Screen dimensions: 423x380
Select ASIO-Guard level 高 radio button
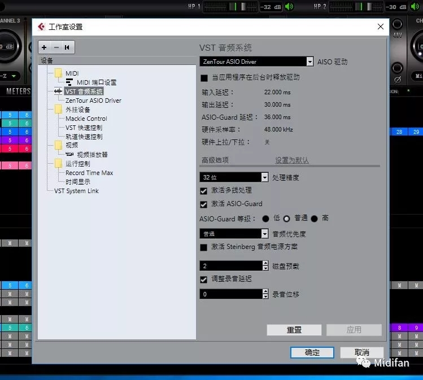click(x=314, y=219)
